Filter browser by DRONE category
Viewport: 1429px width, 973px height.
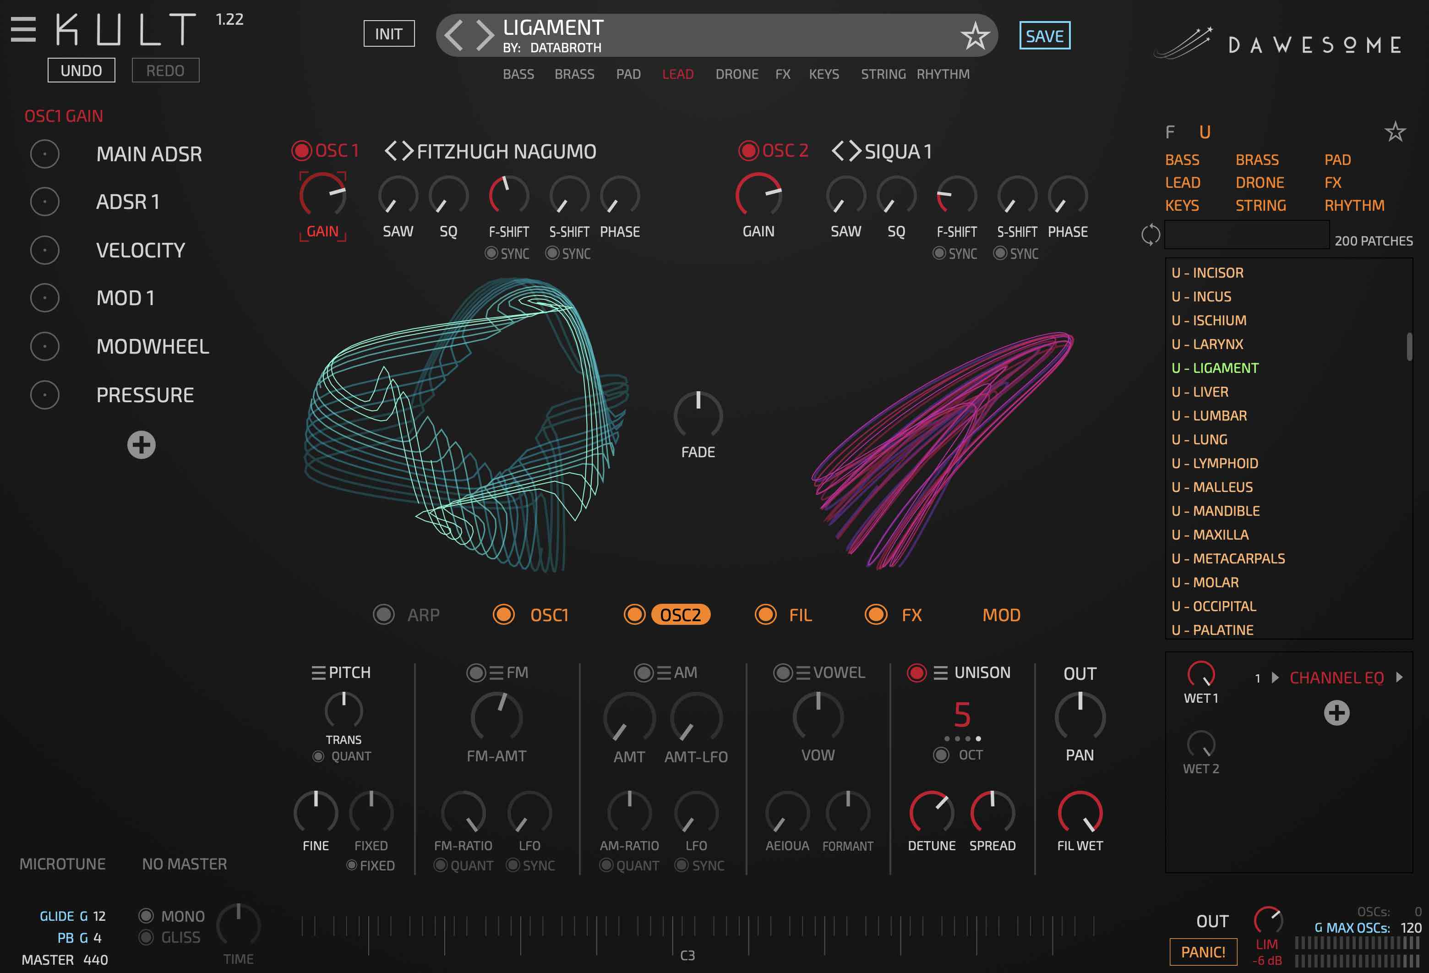pos(1260,183)
